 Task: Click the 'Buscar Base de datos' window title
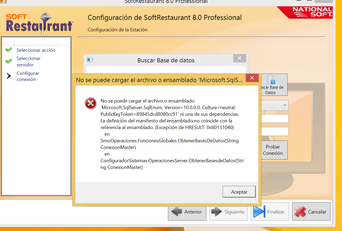click(x=166, y=60)
